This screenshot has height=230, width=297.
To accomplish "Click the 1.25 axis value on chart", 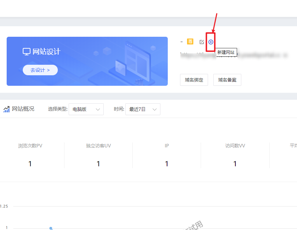I will click(4, 206).
